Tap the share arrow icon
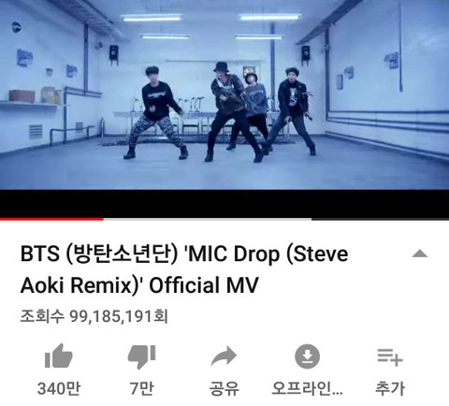 [224, 355]
